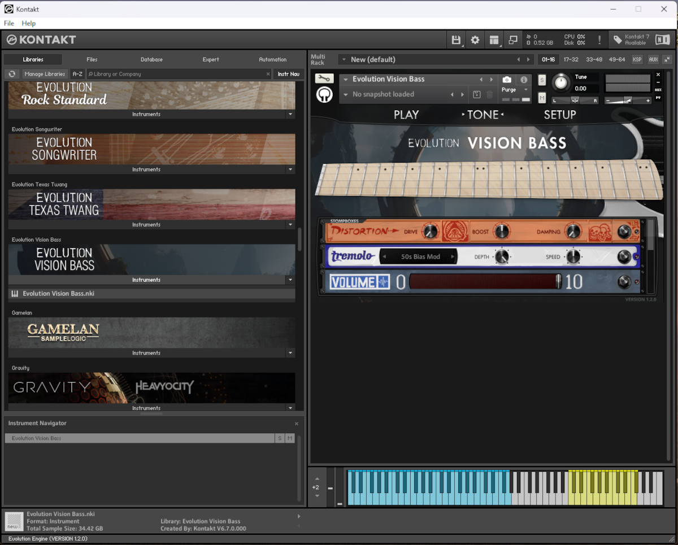
Task: Click the waveform icon on the Volume pedal
Action: (383, 282)
